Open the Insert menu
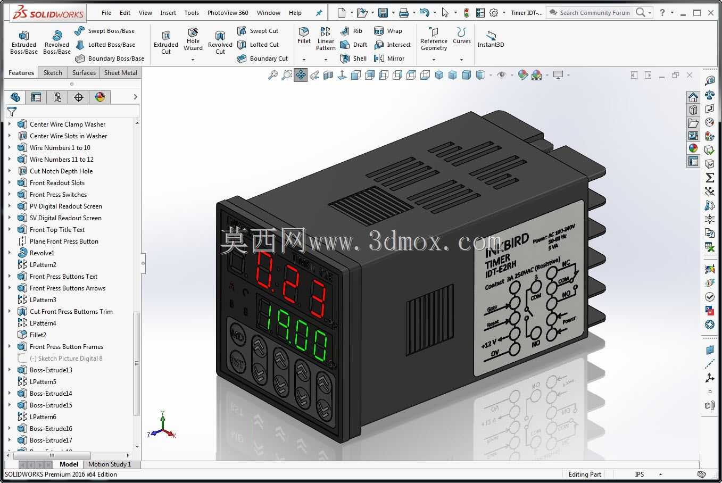The height and width of the screenshot is (483, 722). pyautogui.click(x=168, y=13)
